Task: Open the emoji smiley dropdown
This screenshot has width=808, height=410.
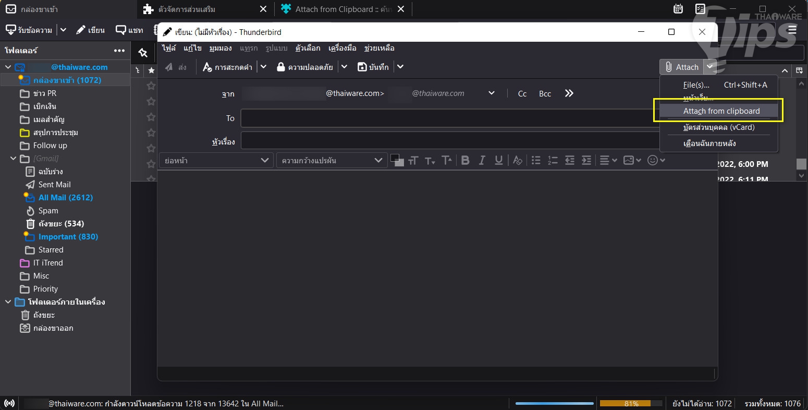Action: click(x=656, y=161)
